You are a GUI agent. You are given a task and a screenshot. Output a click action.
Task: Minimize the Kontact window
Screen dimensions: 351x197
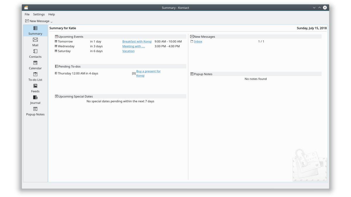coord(314,8)
